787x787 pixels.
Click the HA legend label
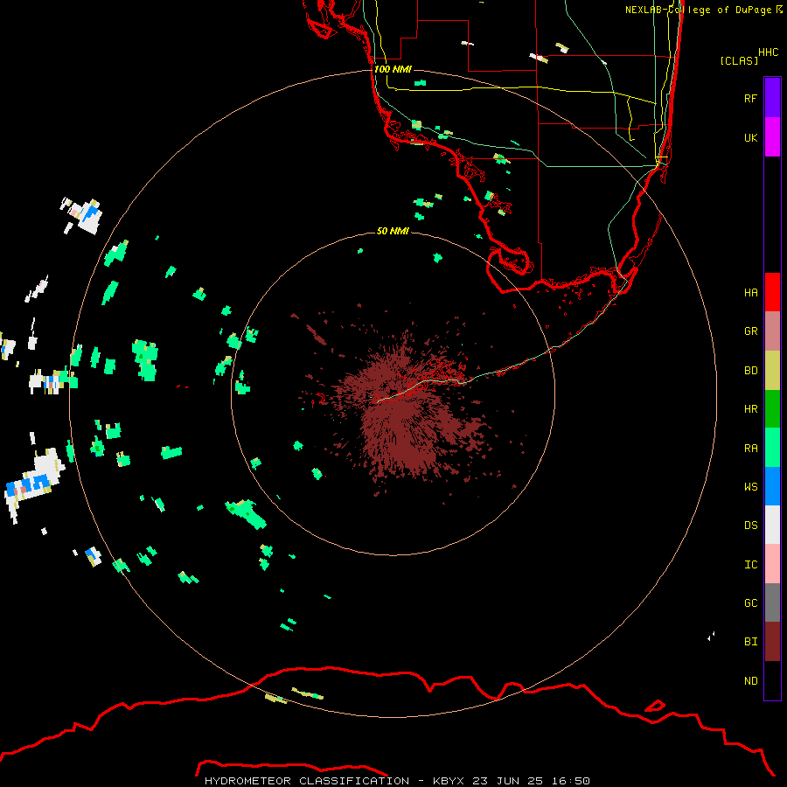[x=750, y=293]
